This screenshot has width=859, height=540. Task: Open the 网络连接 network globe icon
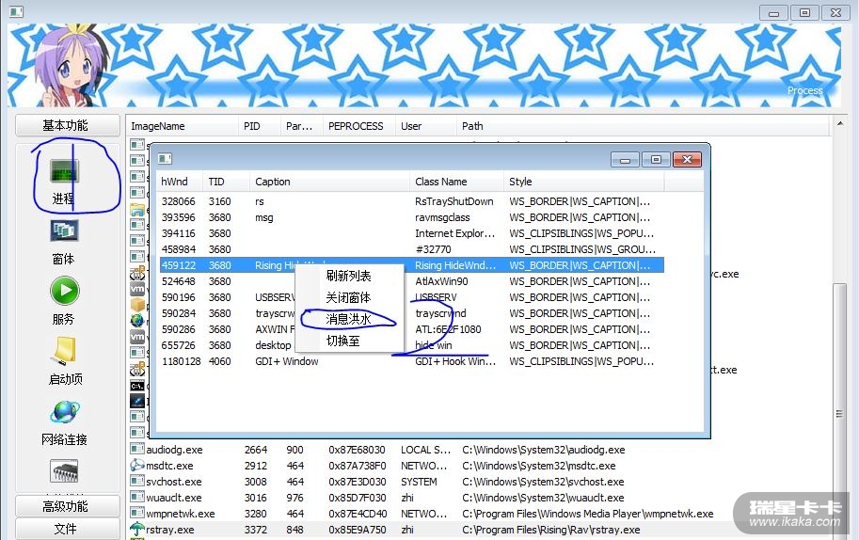[65, 412]
